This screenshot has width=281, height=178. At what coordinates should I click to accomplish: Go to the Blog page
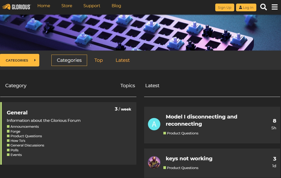click(x=116, y=6)
